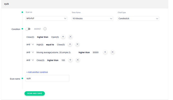Add condition after Close(0) higher than Open(0)
The width and height of the screenshot is (173, 100).
point(63,37)
